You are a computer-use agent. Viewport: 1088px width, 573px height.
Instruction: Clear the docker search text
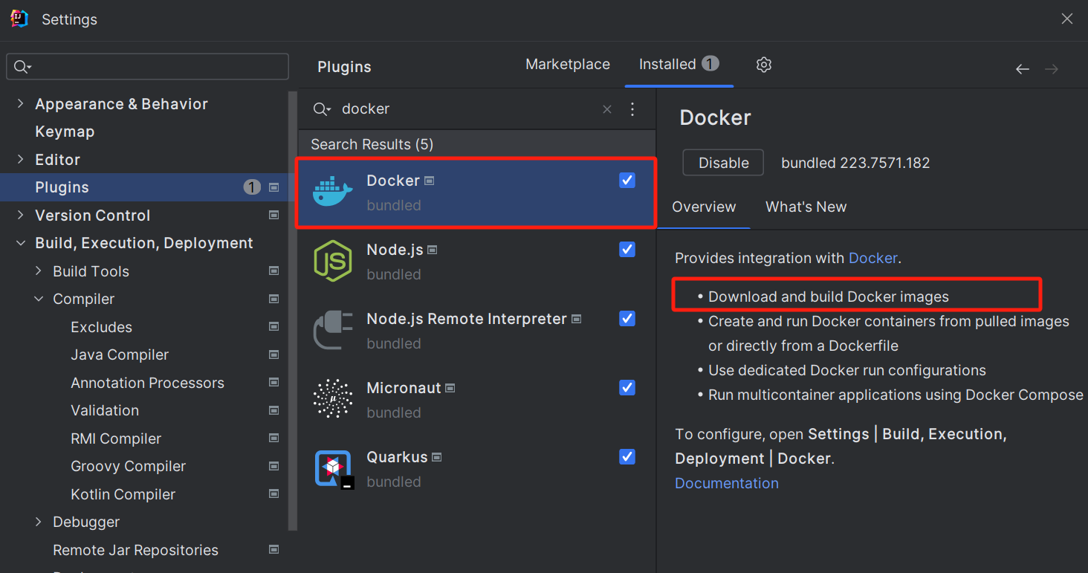[607, 109]
